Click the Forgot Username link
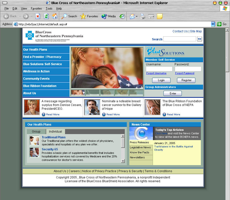The width and height of the screenshot is (230, 200). click(156, 73)
